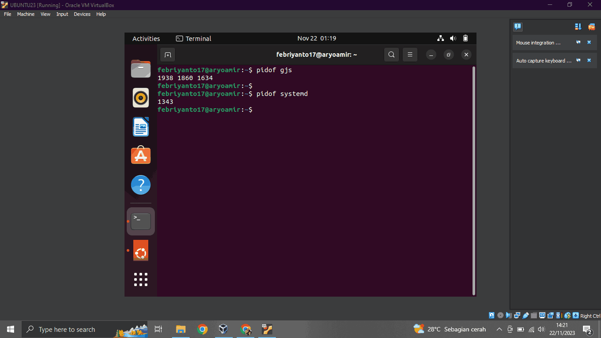Open Google Chrome from Windows taskbar
Image resolution: width=601 pixels, height=338 pixels.
pyautogui.click(x=202, y=329)
